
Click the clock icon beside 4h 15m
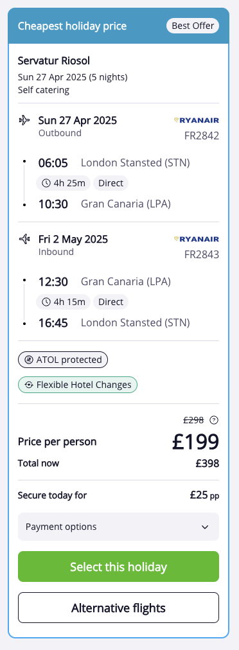(x=46, y=303)
